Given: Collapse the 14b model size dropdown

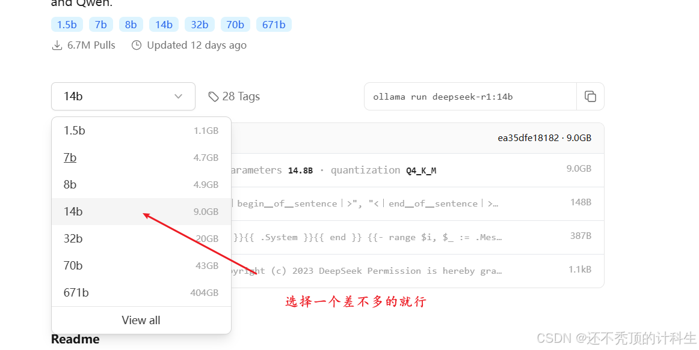Looking at the screenshot, I should [x=123, y=96].
